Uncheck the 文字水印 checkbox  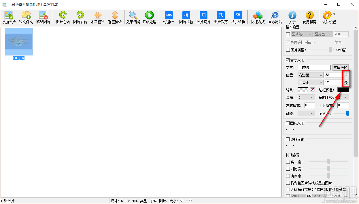[x=288, y=60]
